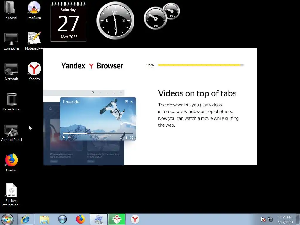This screenshot has height=225, width=300.
Task: Open the Action Center flag in tray
Action: [x=263, y=219]
